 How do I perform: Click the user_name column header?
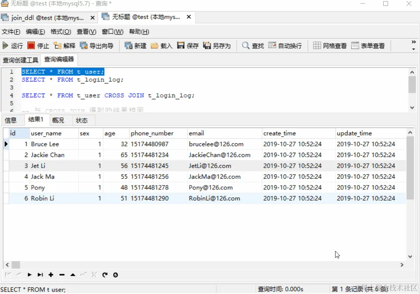point(54,133)
